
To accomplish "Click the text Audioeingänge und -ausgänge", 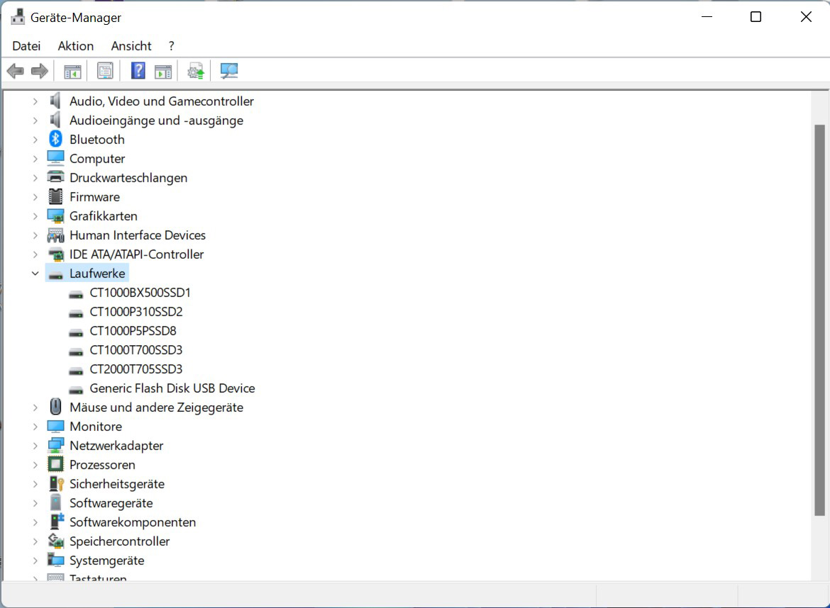I will (156, 120).
